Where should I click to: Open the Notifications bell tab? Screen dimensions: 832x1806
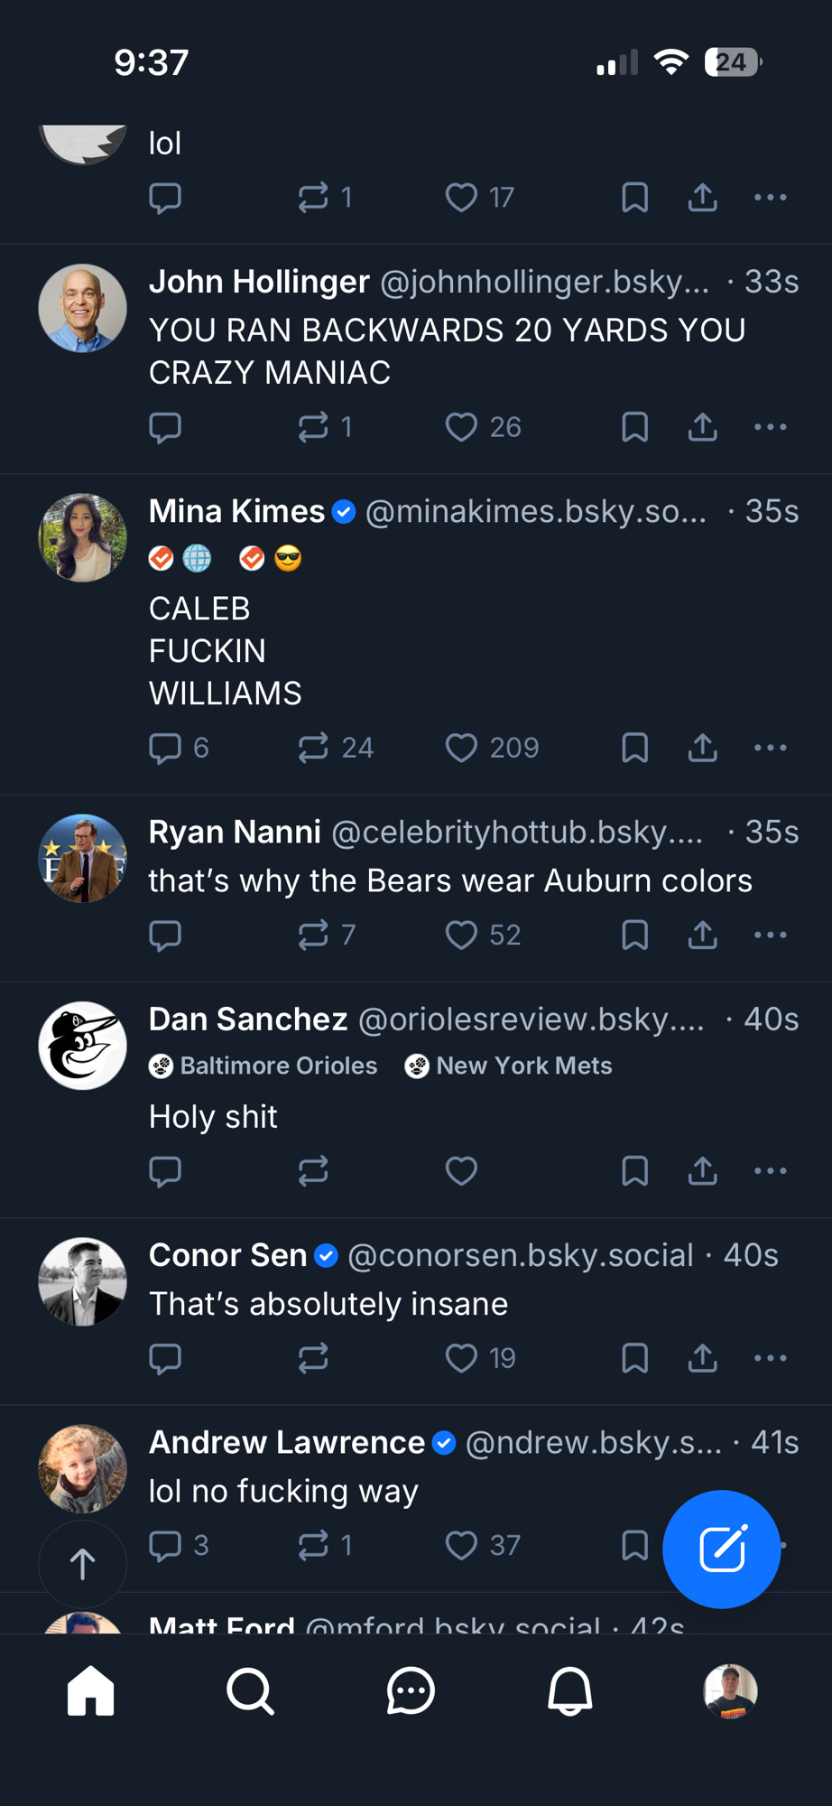[x=570, y=1690]
